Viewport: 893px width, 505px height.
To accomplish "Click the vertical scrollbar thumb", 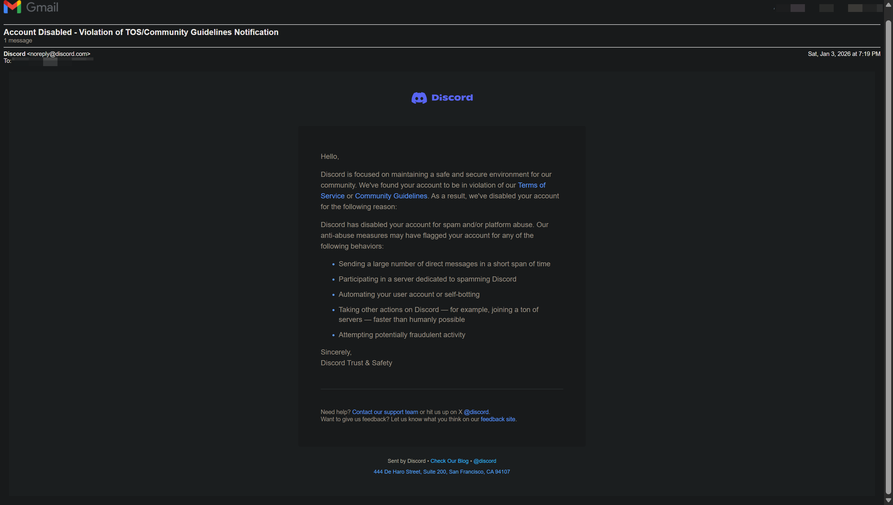I will coord(888,257).
